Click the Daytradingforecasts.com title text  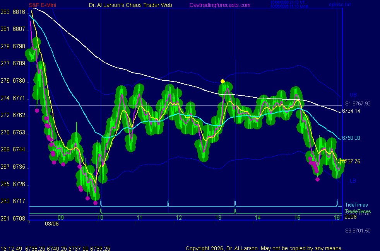click(220, 5)
